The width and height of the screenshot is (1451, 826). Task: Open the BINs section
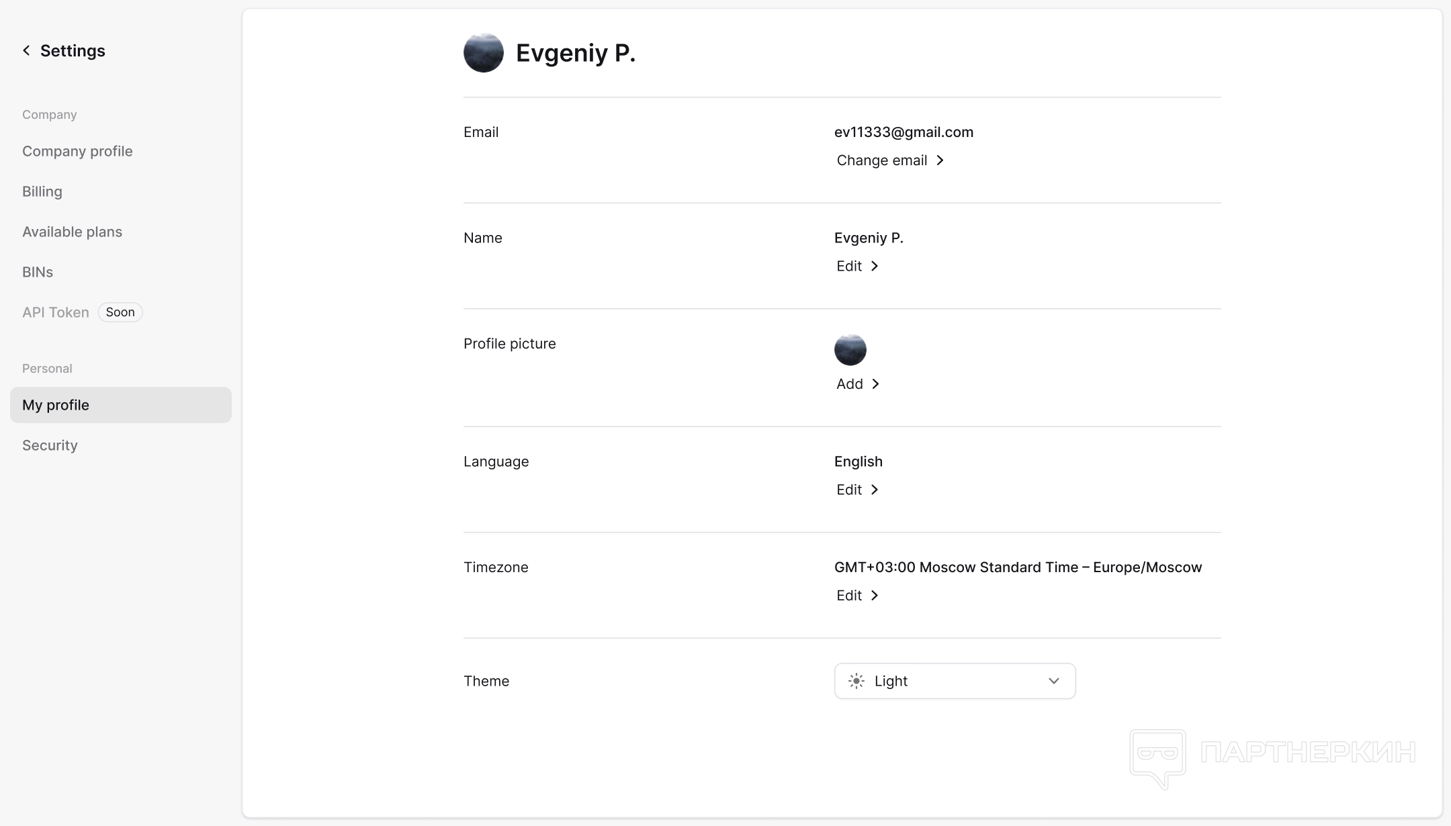[x=38, y=272]
